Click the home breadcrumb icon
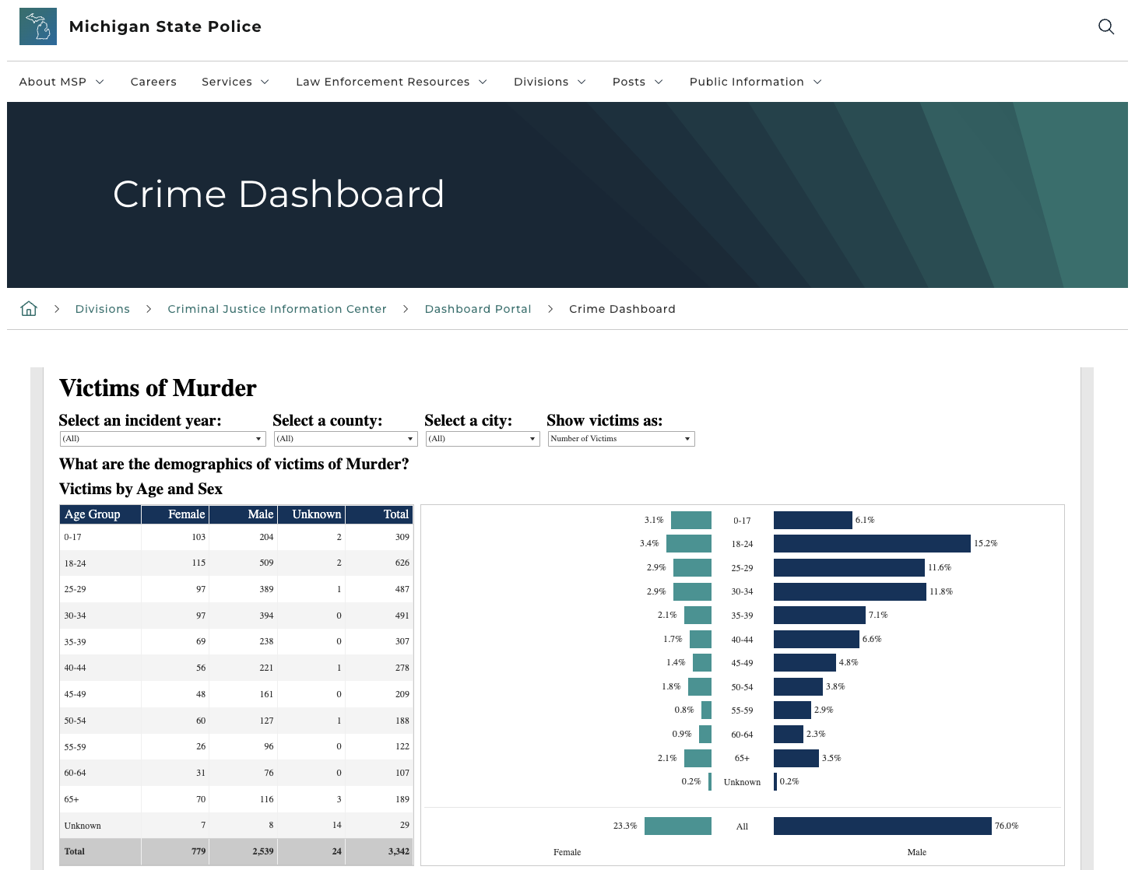The width and height of the screenshot is (1135, 870). [28, 308]
